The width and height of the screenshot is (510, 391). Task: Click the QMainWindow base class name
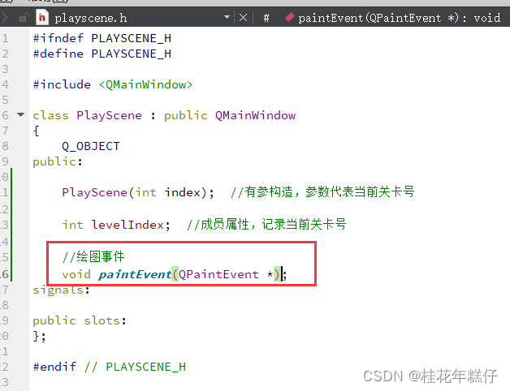(x=255, y=115)
